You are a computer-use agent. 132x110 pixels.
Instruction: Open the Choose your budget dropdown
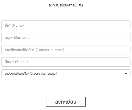point(66,74)
